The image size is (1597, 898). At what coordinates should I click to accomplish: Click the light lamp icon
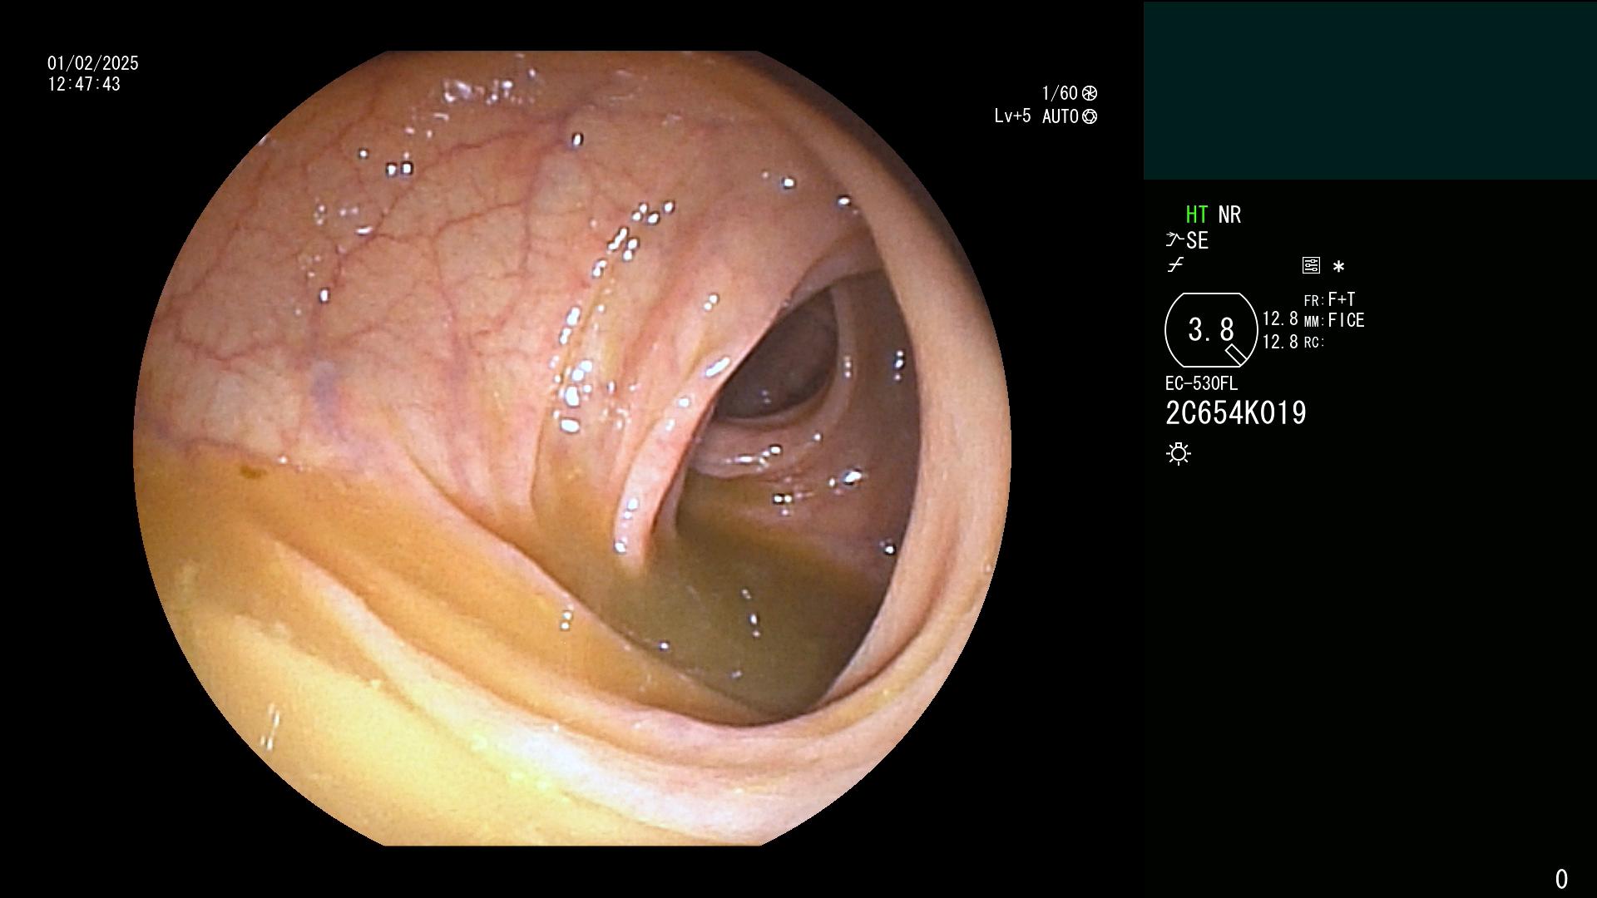1179,453
